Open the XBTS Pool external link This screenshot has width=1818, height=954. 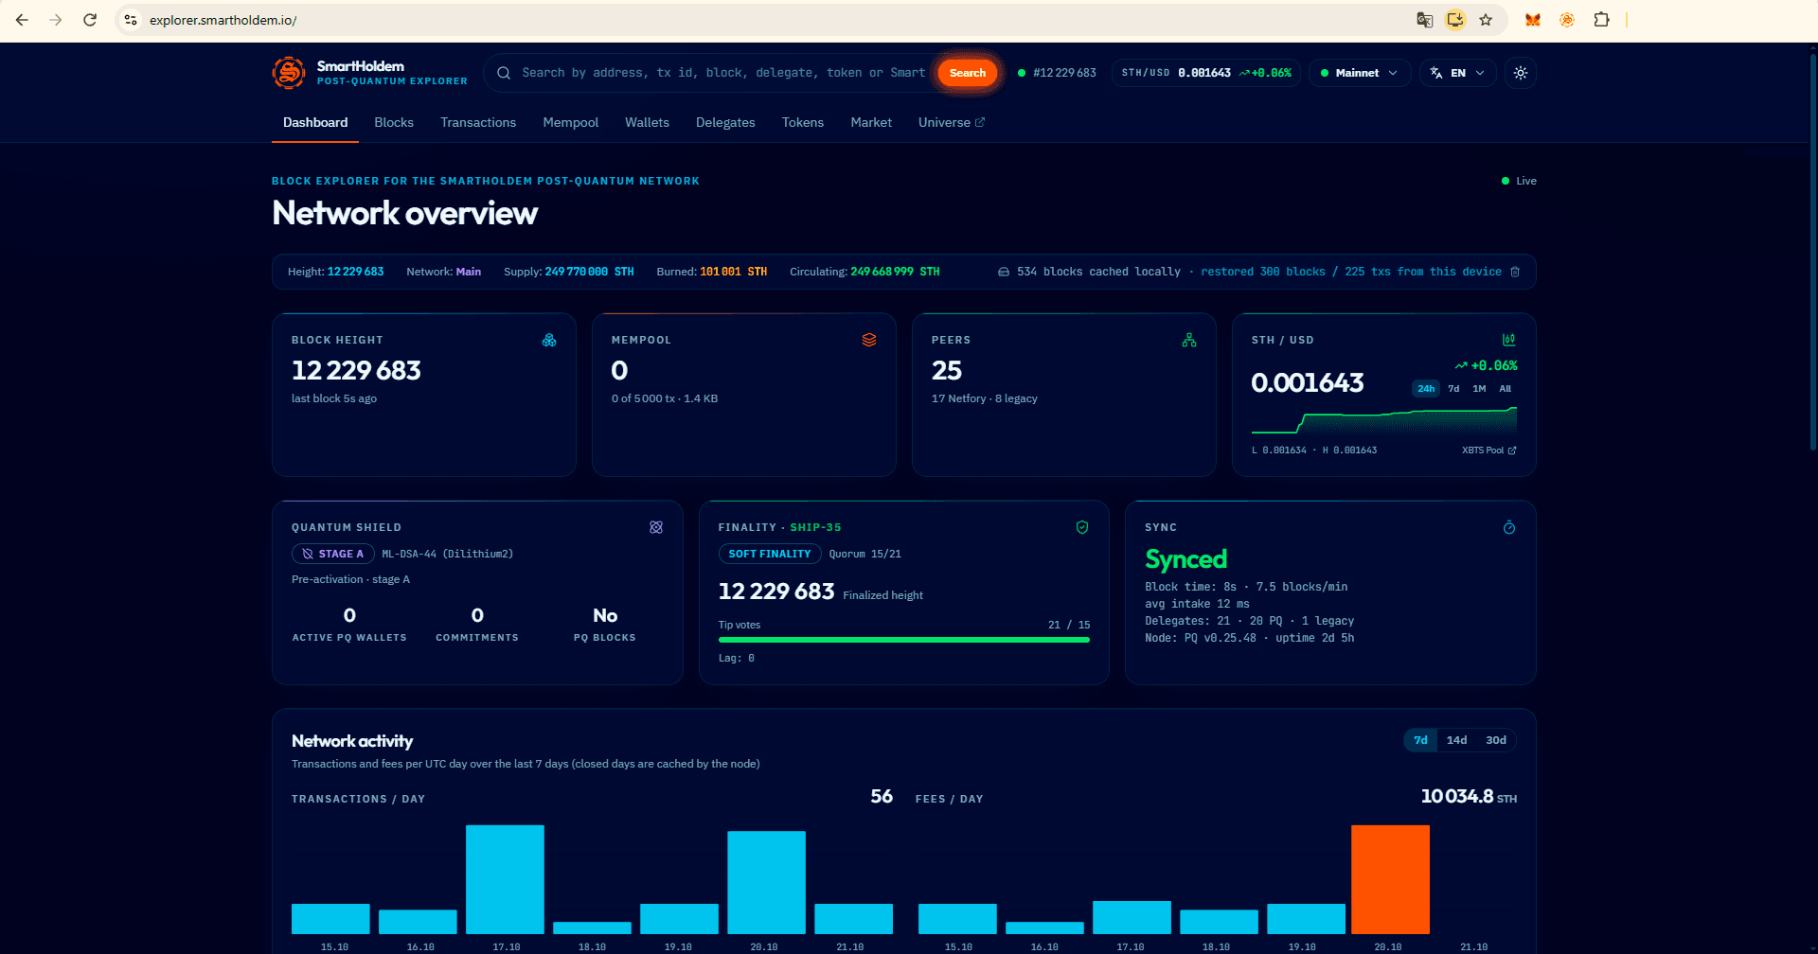click(x=1488, y=450)
